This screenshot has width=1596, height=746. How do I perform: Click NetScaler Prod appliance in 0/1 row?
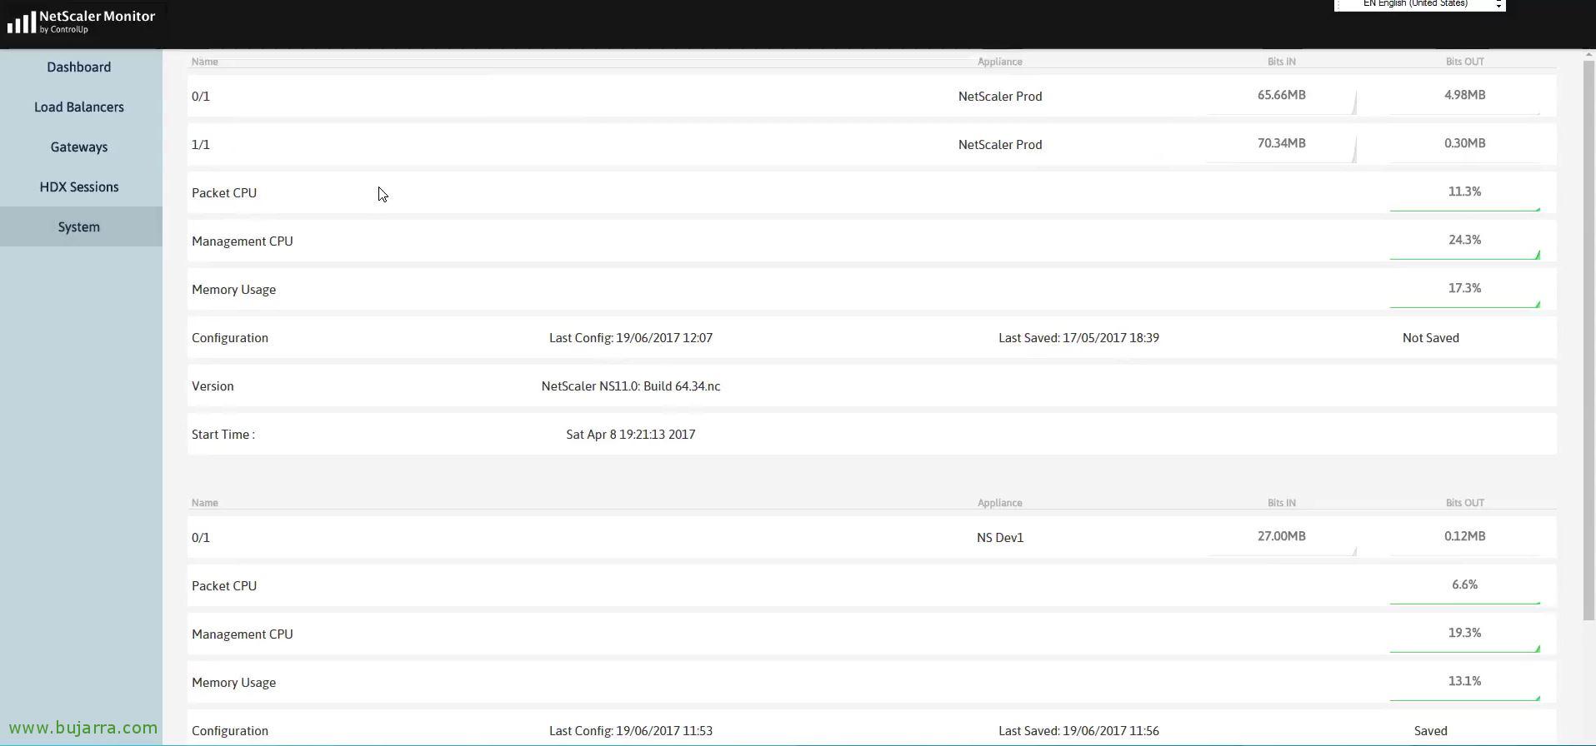1000,97
